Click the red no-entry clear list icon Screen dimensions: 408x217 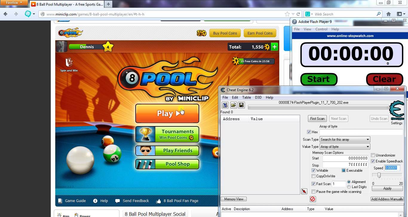[x=313, y=199]
